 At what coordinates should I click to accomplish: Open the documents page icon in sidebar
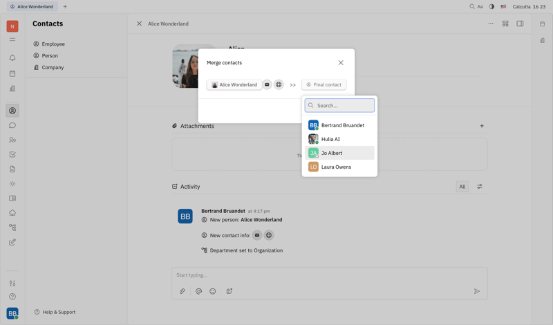[x=12, y=169]
